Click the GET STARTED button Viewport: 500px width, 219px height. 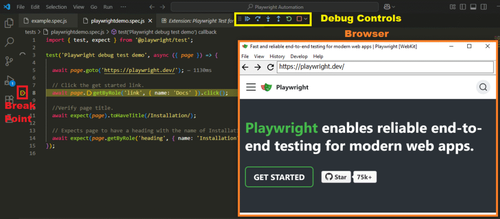(279, 177)
